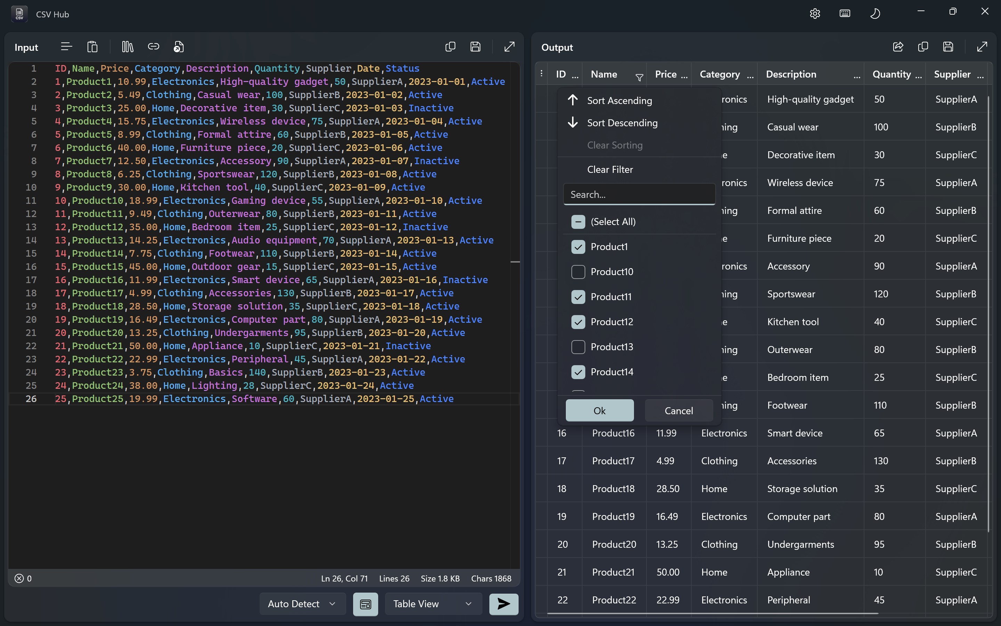
Task: Copy the Input panel contents
Action: coord(450,46)
